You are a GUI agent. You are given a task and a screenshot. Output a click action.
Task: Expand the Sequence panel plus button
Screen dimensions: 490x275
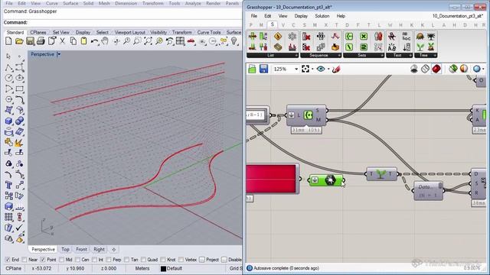[x=339, y=55]
